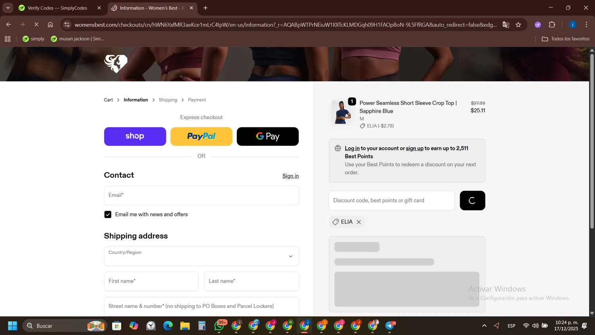View site information icon in address bar
The height and width of the screenshot is (335, 595).
67,25
